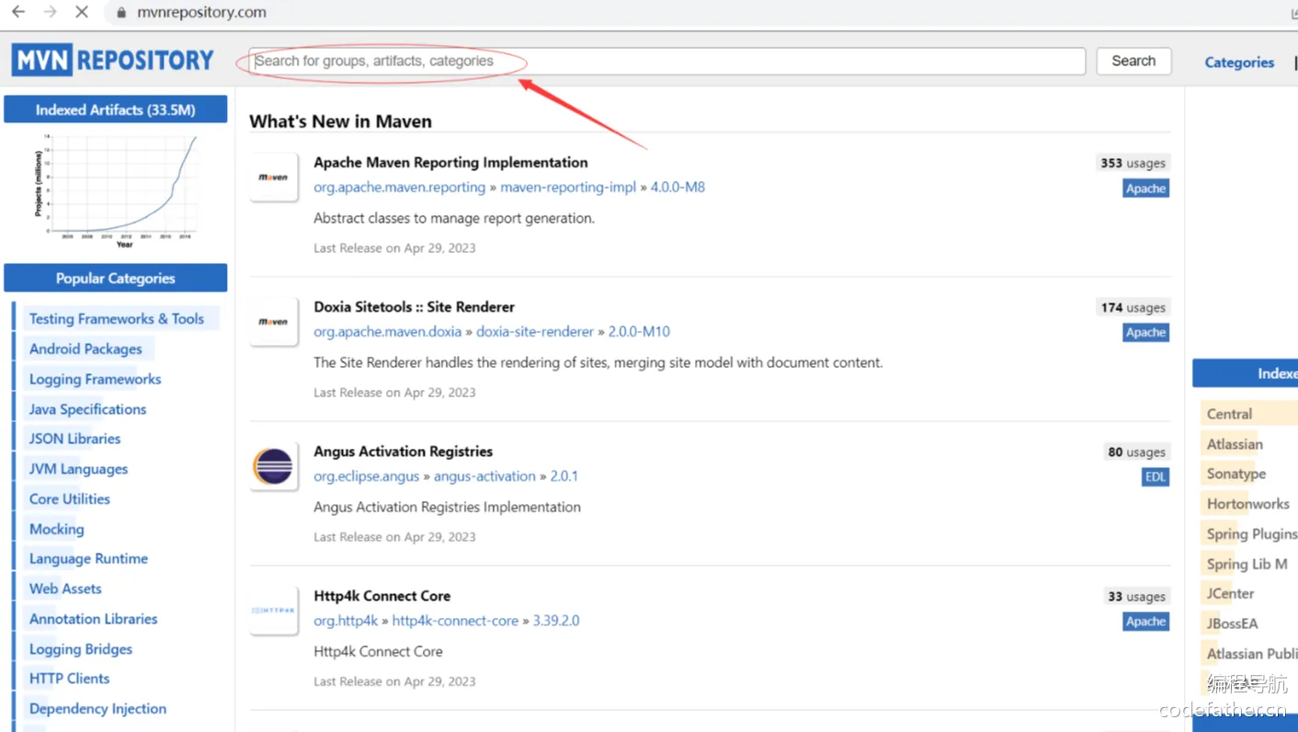This screenshot has width=1298, height=732.
Task: Open JSON Libraries category
Action: tap(74, 439)
